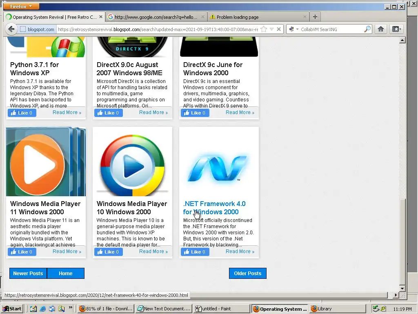This screenshot has width=418, height=314.
Task: Open DirectX 9.0c August 2007 post title
Action: [129, 69]
